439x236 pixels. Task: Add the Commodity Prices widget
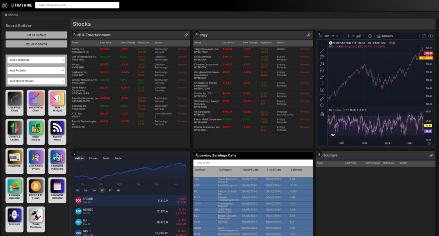36,161
